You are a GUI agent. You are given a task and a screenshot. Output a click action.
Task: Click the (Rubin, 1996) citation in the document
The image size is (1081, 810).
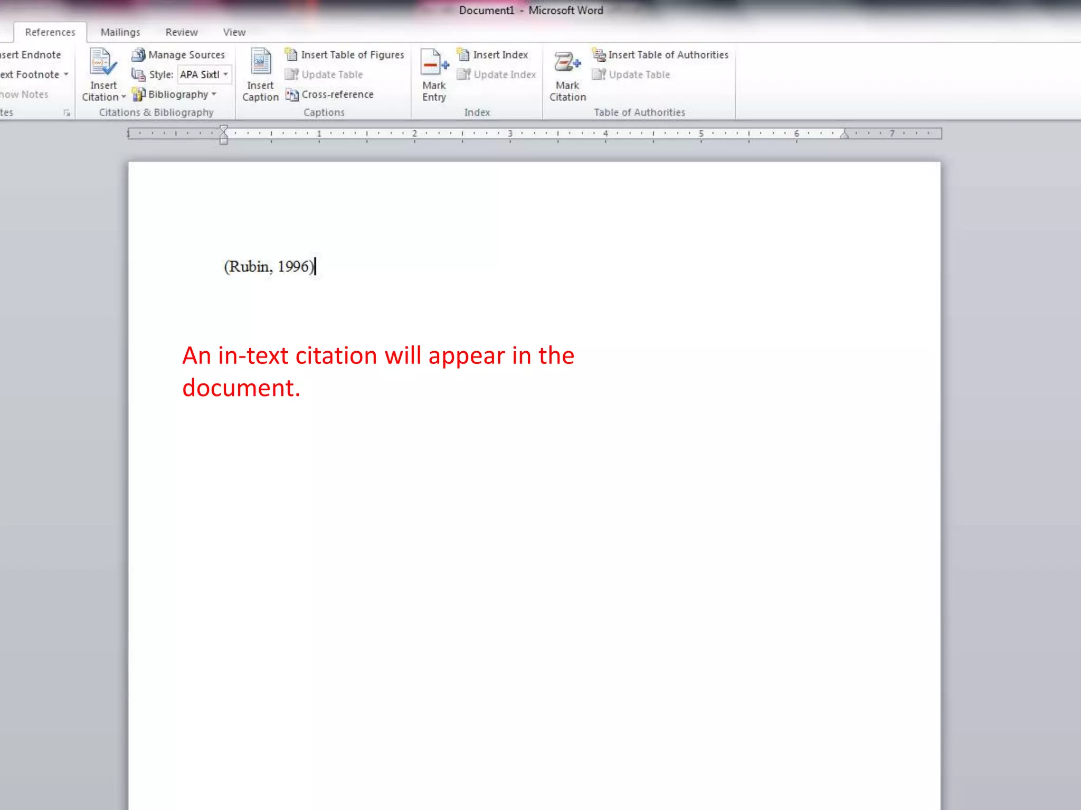(269, 266)
